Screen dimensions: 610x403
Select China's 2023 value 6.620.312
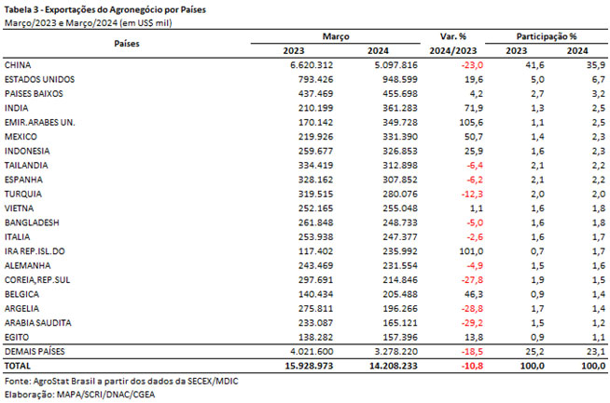pos(312,65)
